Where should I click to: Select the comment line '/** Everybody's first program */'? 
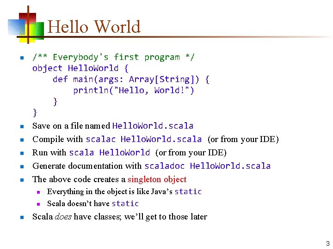point(113,57)
